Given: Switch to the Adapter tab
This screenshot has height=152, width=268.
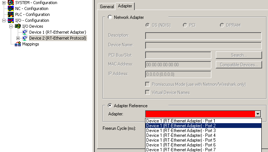Looking at the screenshot, I should tap(125, 6).
